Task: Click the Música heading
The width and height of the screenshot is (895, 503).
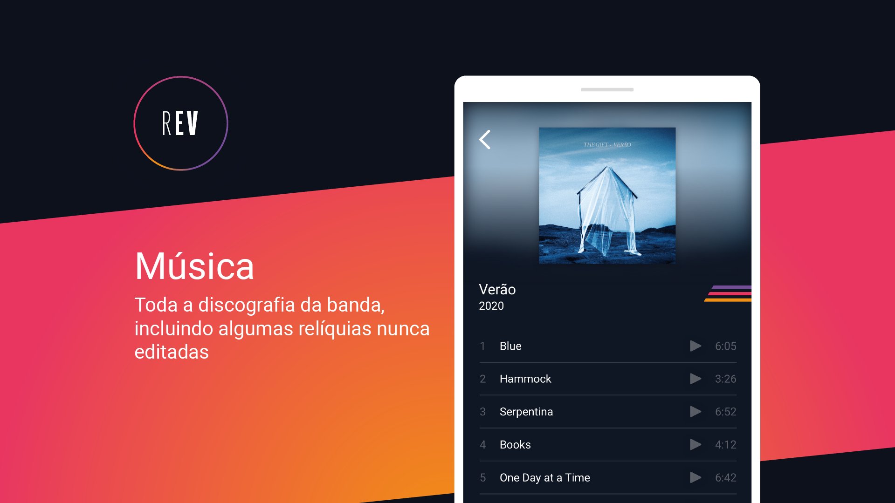Action: [194, 266]
